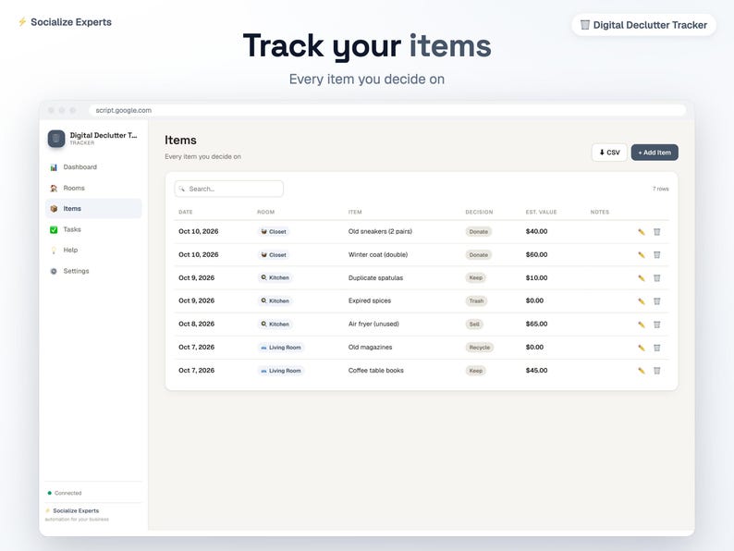Image resolution: width=734 pixels, height=551 pixels.
Task: Click the NOTES column header
Action: [600, 212]
